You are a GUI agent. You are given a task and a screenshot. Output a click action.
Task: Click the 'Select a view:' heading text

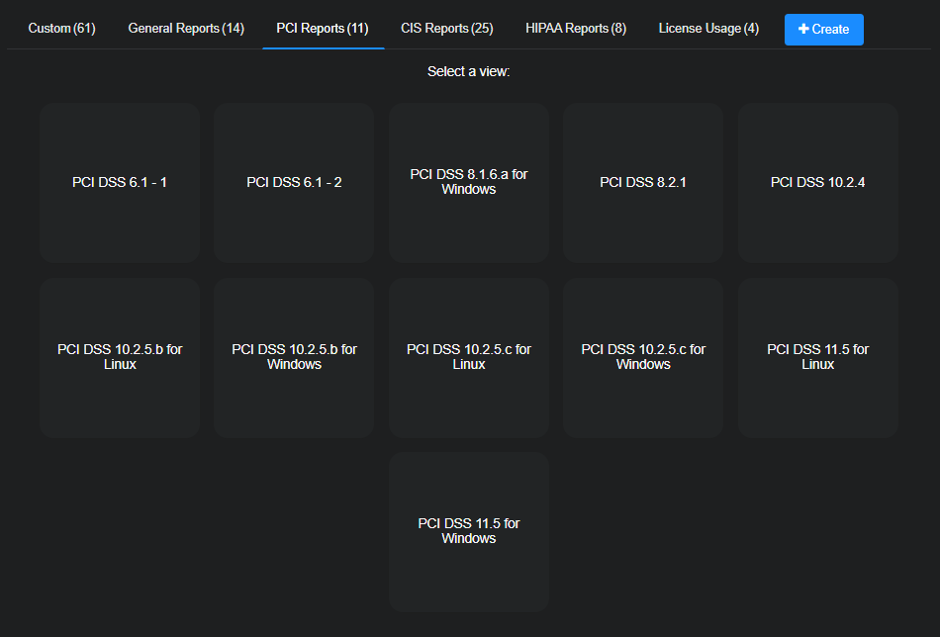(x=469, y=72)
